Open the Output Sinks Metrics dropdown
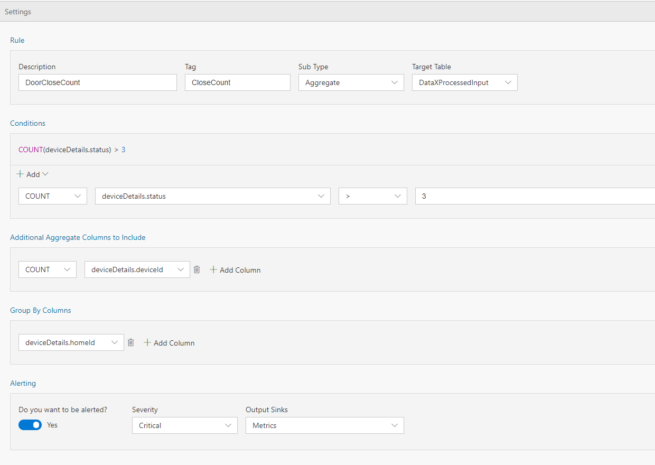 pyautogui.click(x=324, y=425)
